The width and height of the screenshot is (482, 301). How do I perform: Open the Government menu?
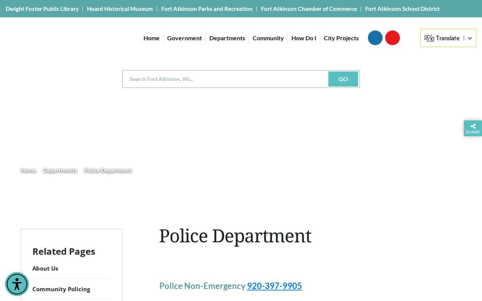pyautogui.click(x=185, y=38)
